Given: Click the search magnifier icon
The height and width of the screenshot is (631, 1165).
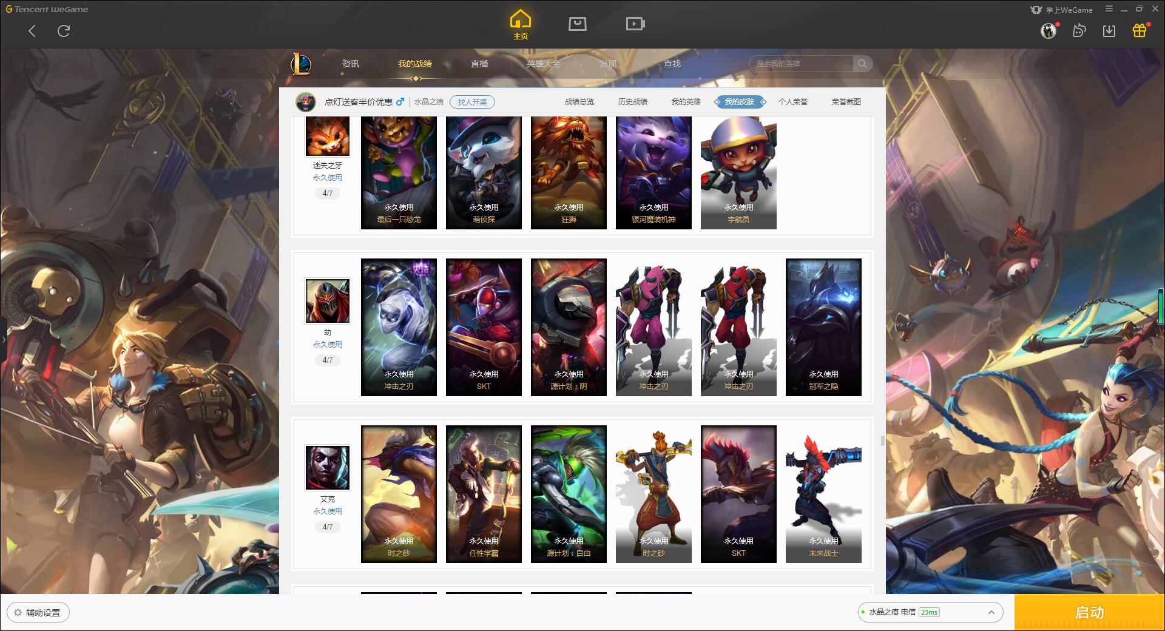Looking at the screenshot, I should coord(862,63).
